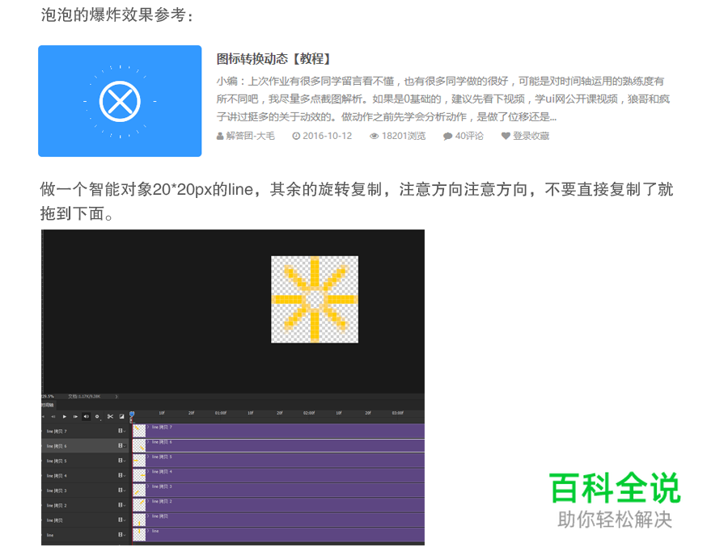Open the dropdown beside line 拷贝 5 track switch
The width and height of the screenshot is (728, 560).
[124, 461]
